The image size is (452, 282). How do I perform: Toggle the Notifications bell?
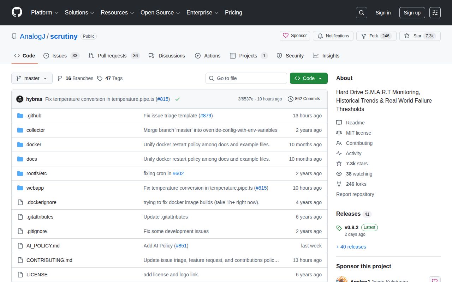pyautogui.click(x=320, y=36)
